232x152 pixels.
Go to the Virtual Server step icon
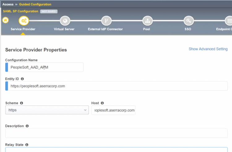65,21
